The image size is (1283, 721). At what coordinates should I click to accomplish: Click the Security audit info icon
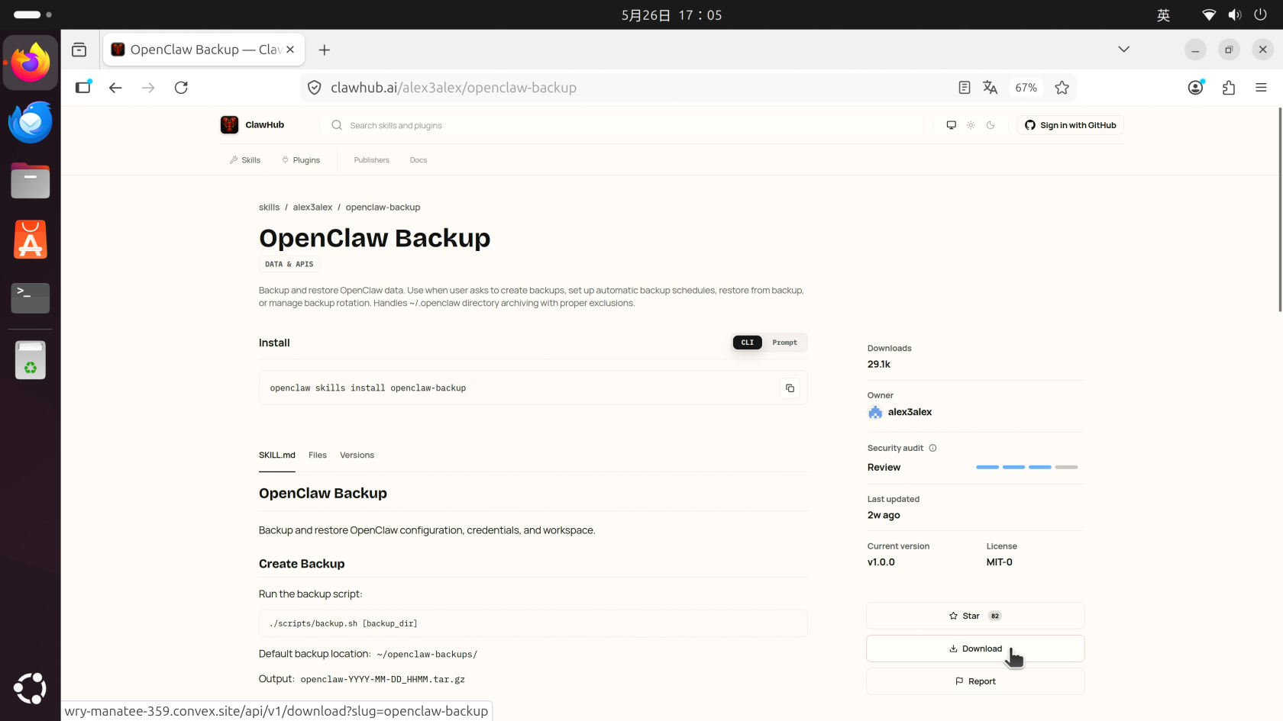pyautogui.click(x=932, y=448)
